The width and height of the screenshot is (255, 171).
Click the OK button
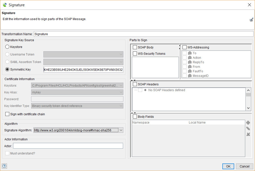coord(228,166)
